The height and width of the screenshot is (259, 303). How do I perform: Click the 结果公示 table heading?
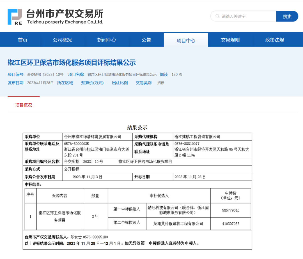[x=137, y=127]
